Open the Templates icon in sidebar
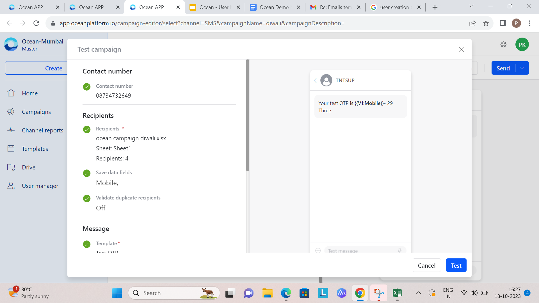This screenshot has height=303, width=539. click(x=11, y=149)
